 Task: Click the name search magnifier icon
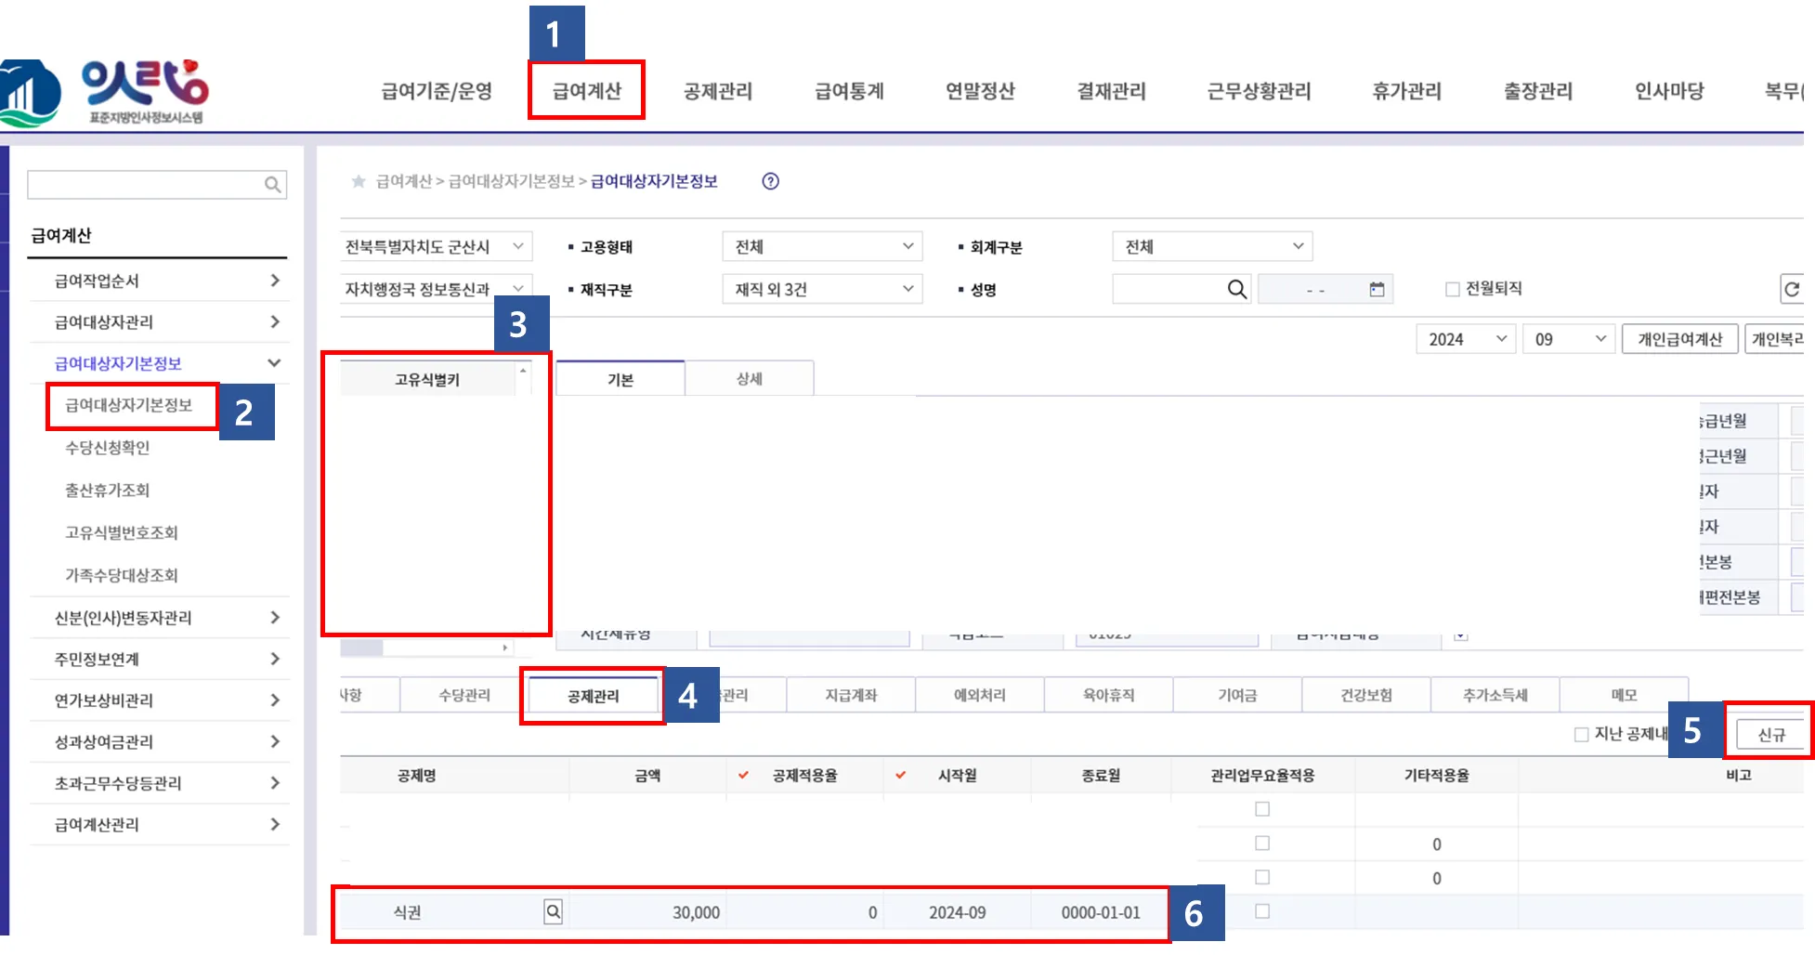(x=1236, y=289)
